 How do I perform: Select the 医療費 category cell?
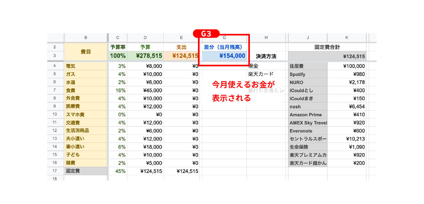click(x=86, y=106)
